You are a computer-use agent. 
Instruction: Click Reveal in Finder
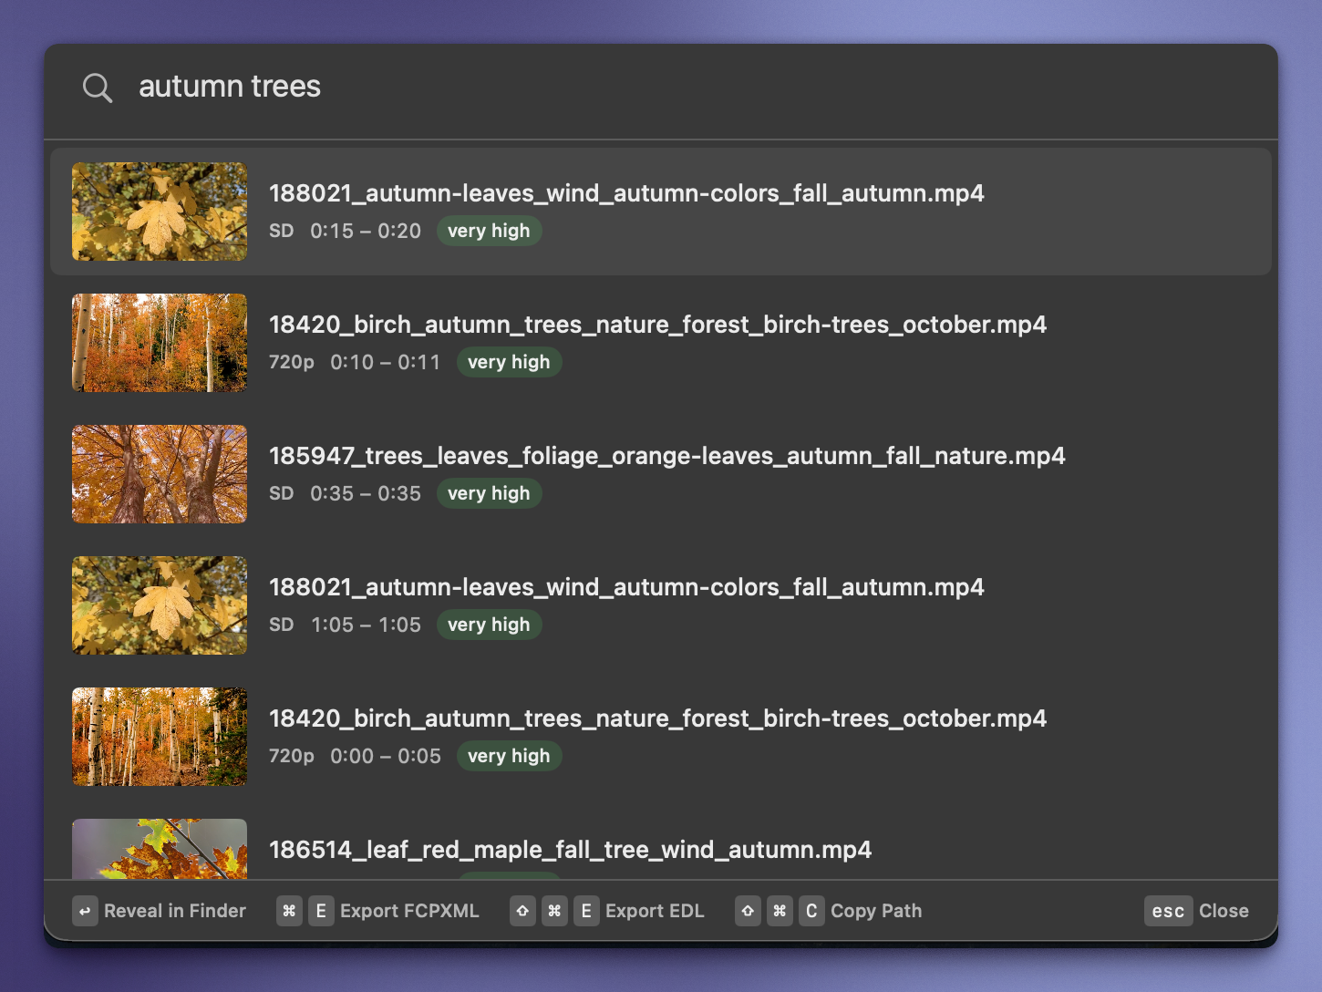pos(175,911)
